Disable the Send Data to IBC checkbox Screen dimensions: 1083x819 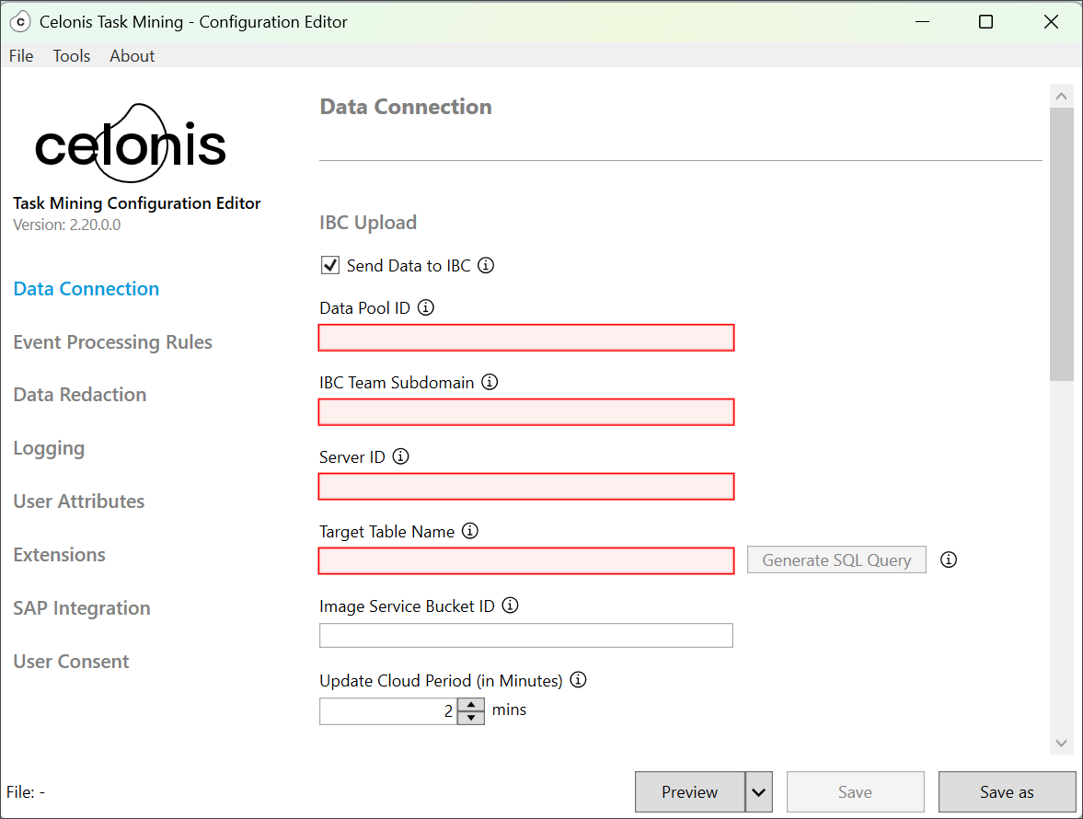point(329,265)
